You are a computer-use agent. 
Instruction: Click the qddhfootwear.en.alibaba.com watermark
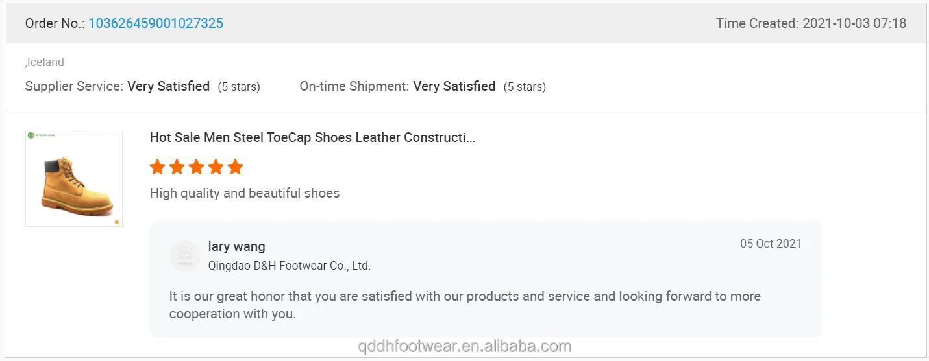(464, 346)
